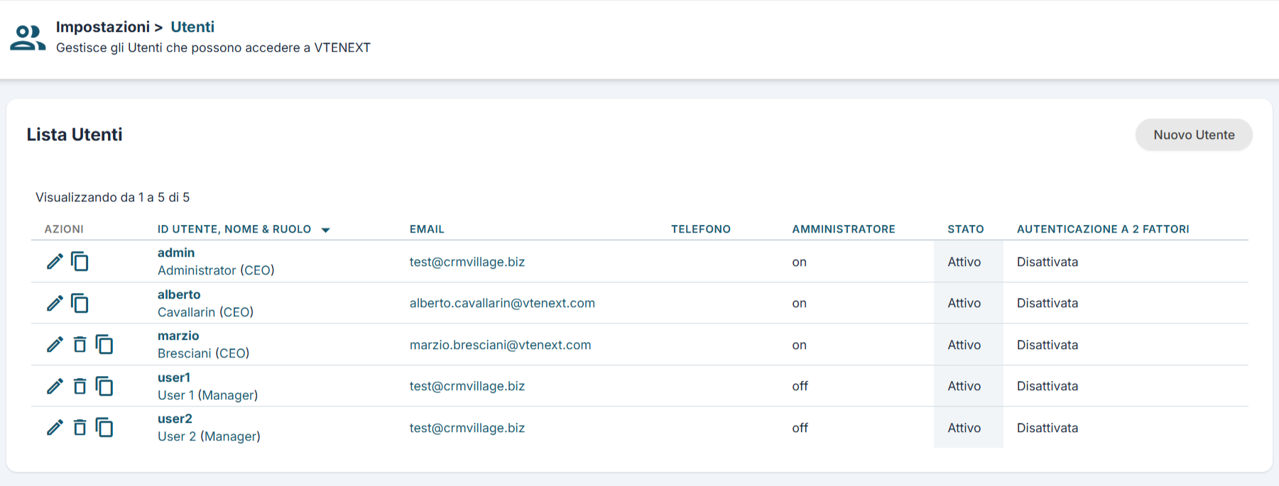Open the user1 username link
Viewport: 1279px width, 486px height.
pyautogui.click(x=174, y=377)
